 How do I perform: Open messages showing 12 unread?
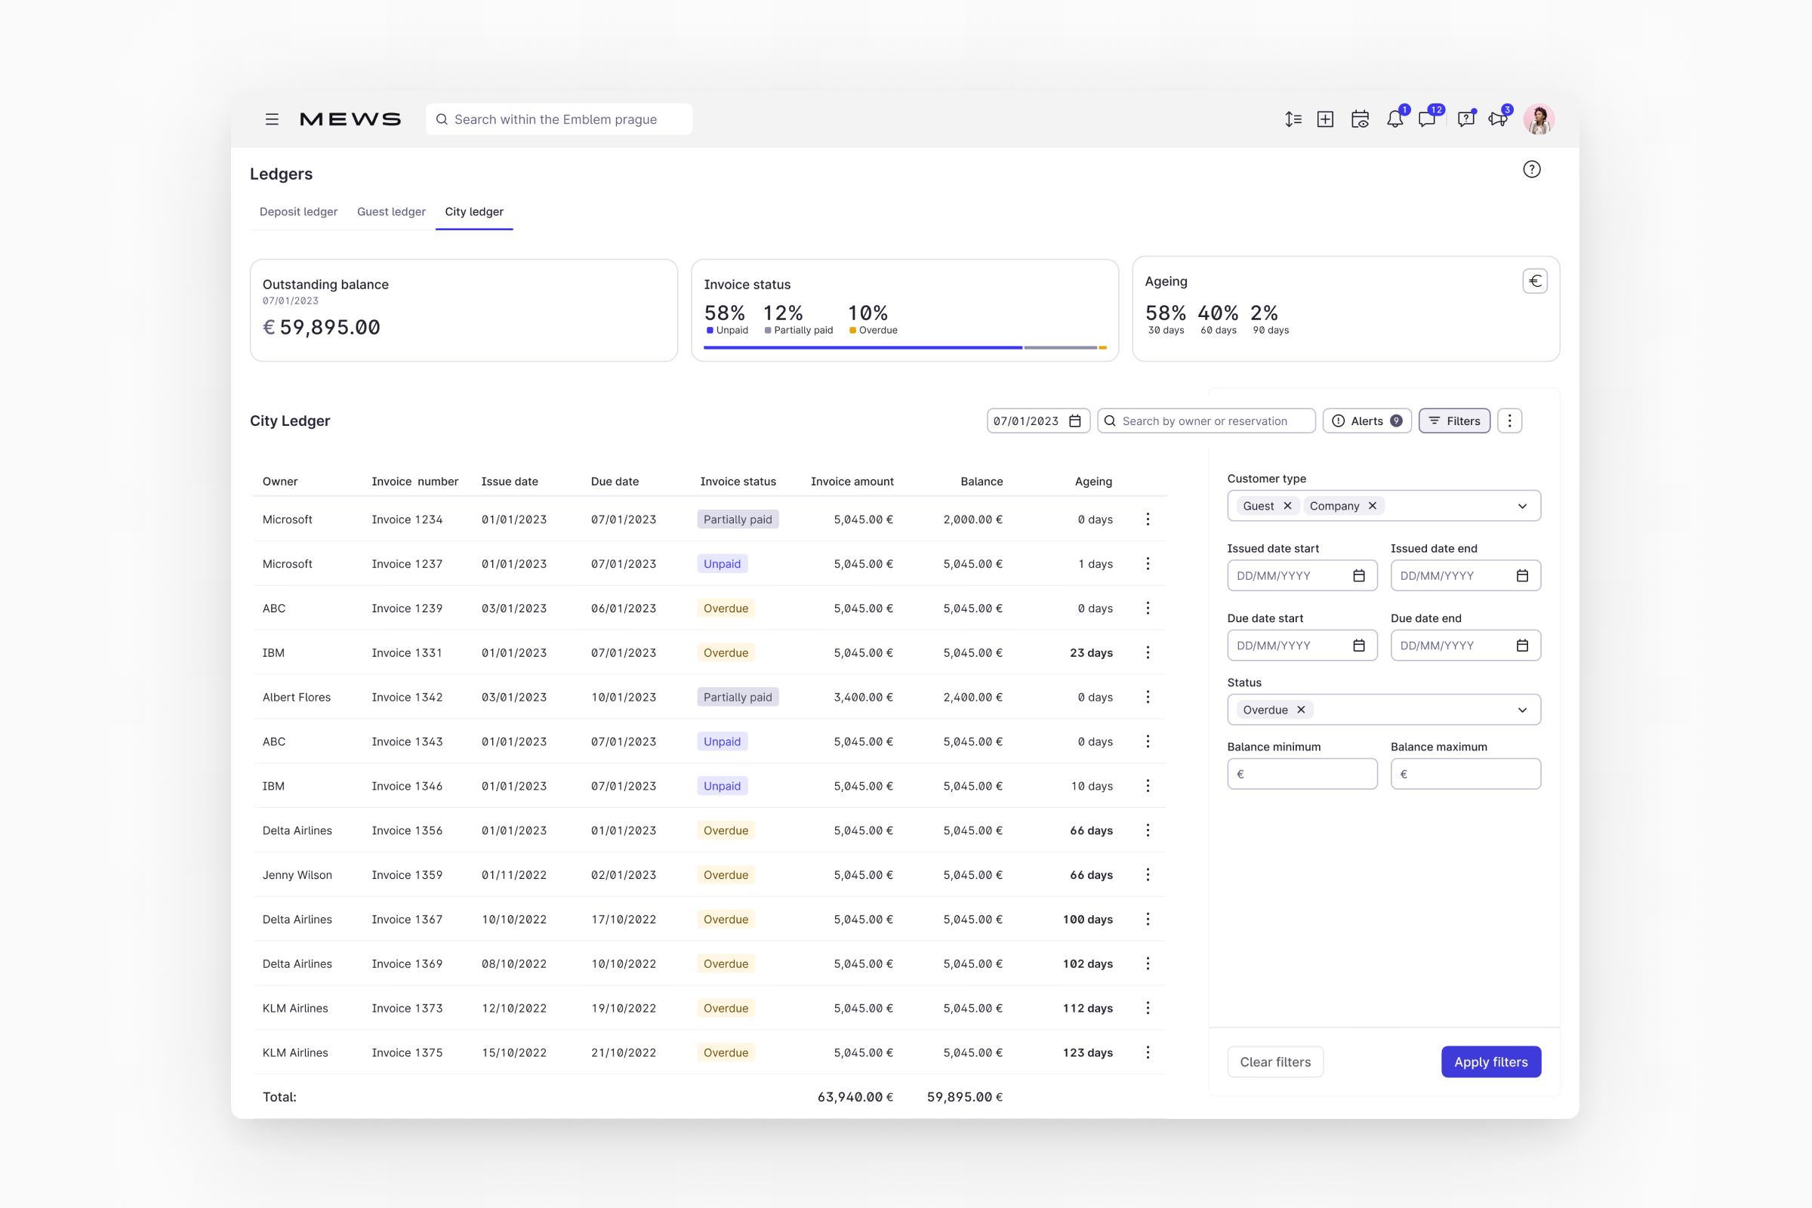tap(1428, 119)
